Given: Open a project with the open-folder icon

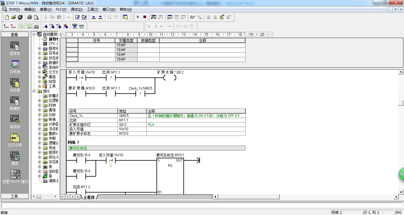Looking at the screenshot, I should point(14,17).
